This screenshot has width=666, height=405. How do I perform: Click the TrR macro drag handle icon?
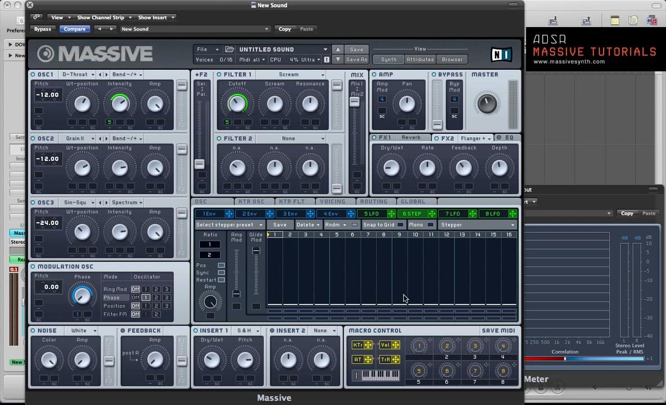[395, 359]
